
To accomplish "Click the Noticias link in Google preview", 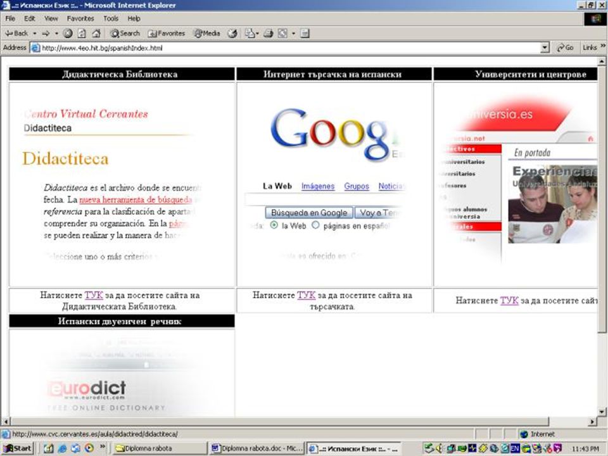I will pos(391,186).
